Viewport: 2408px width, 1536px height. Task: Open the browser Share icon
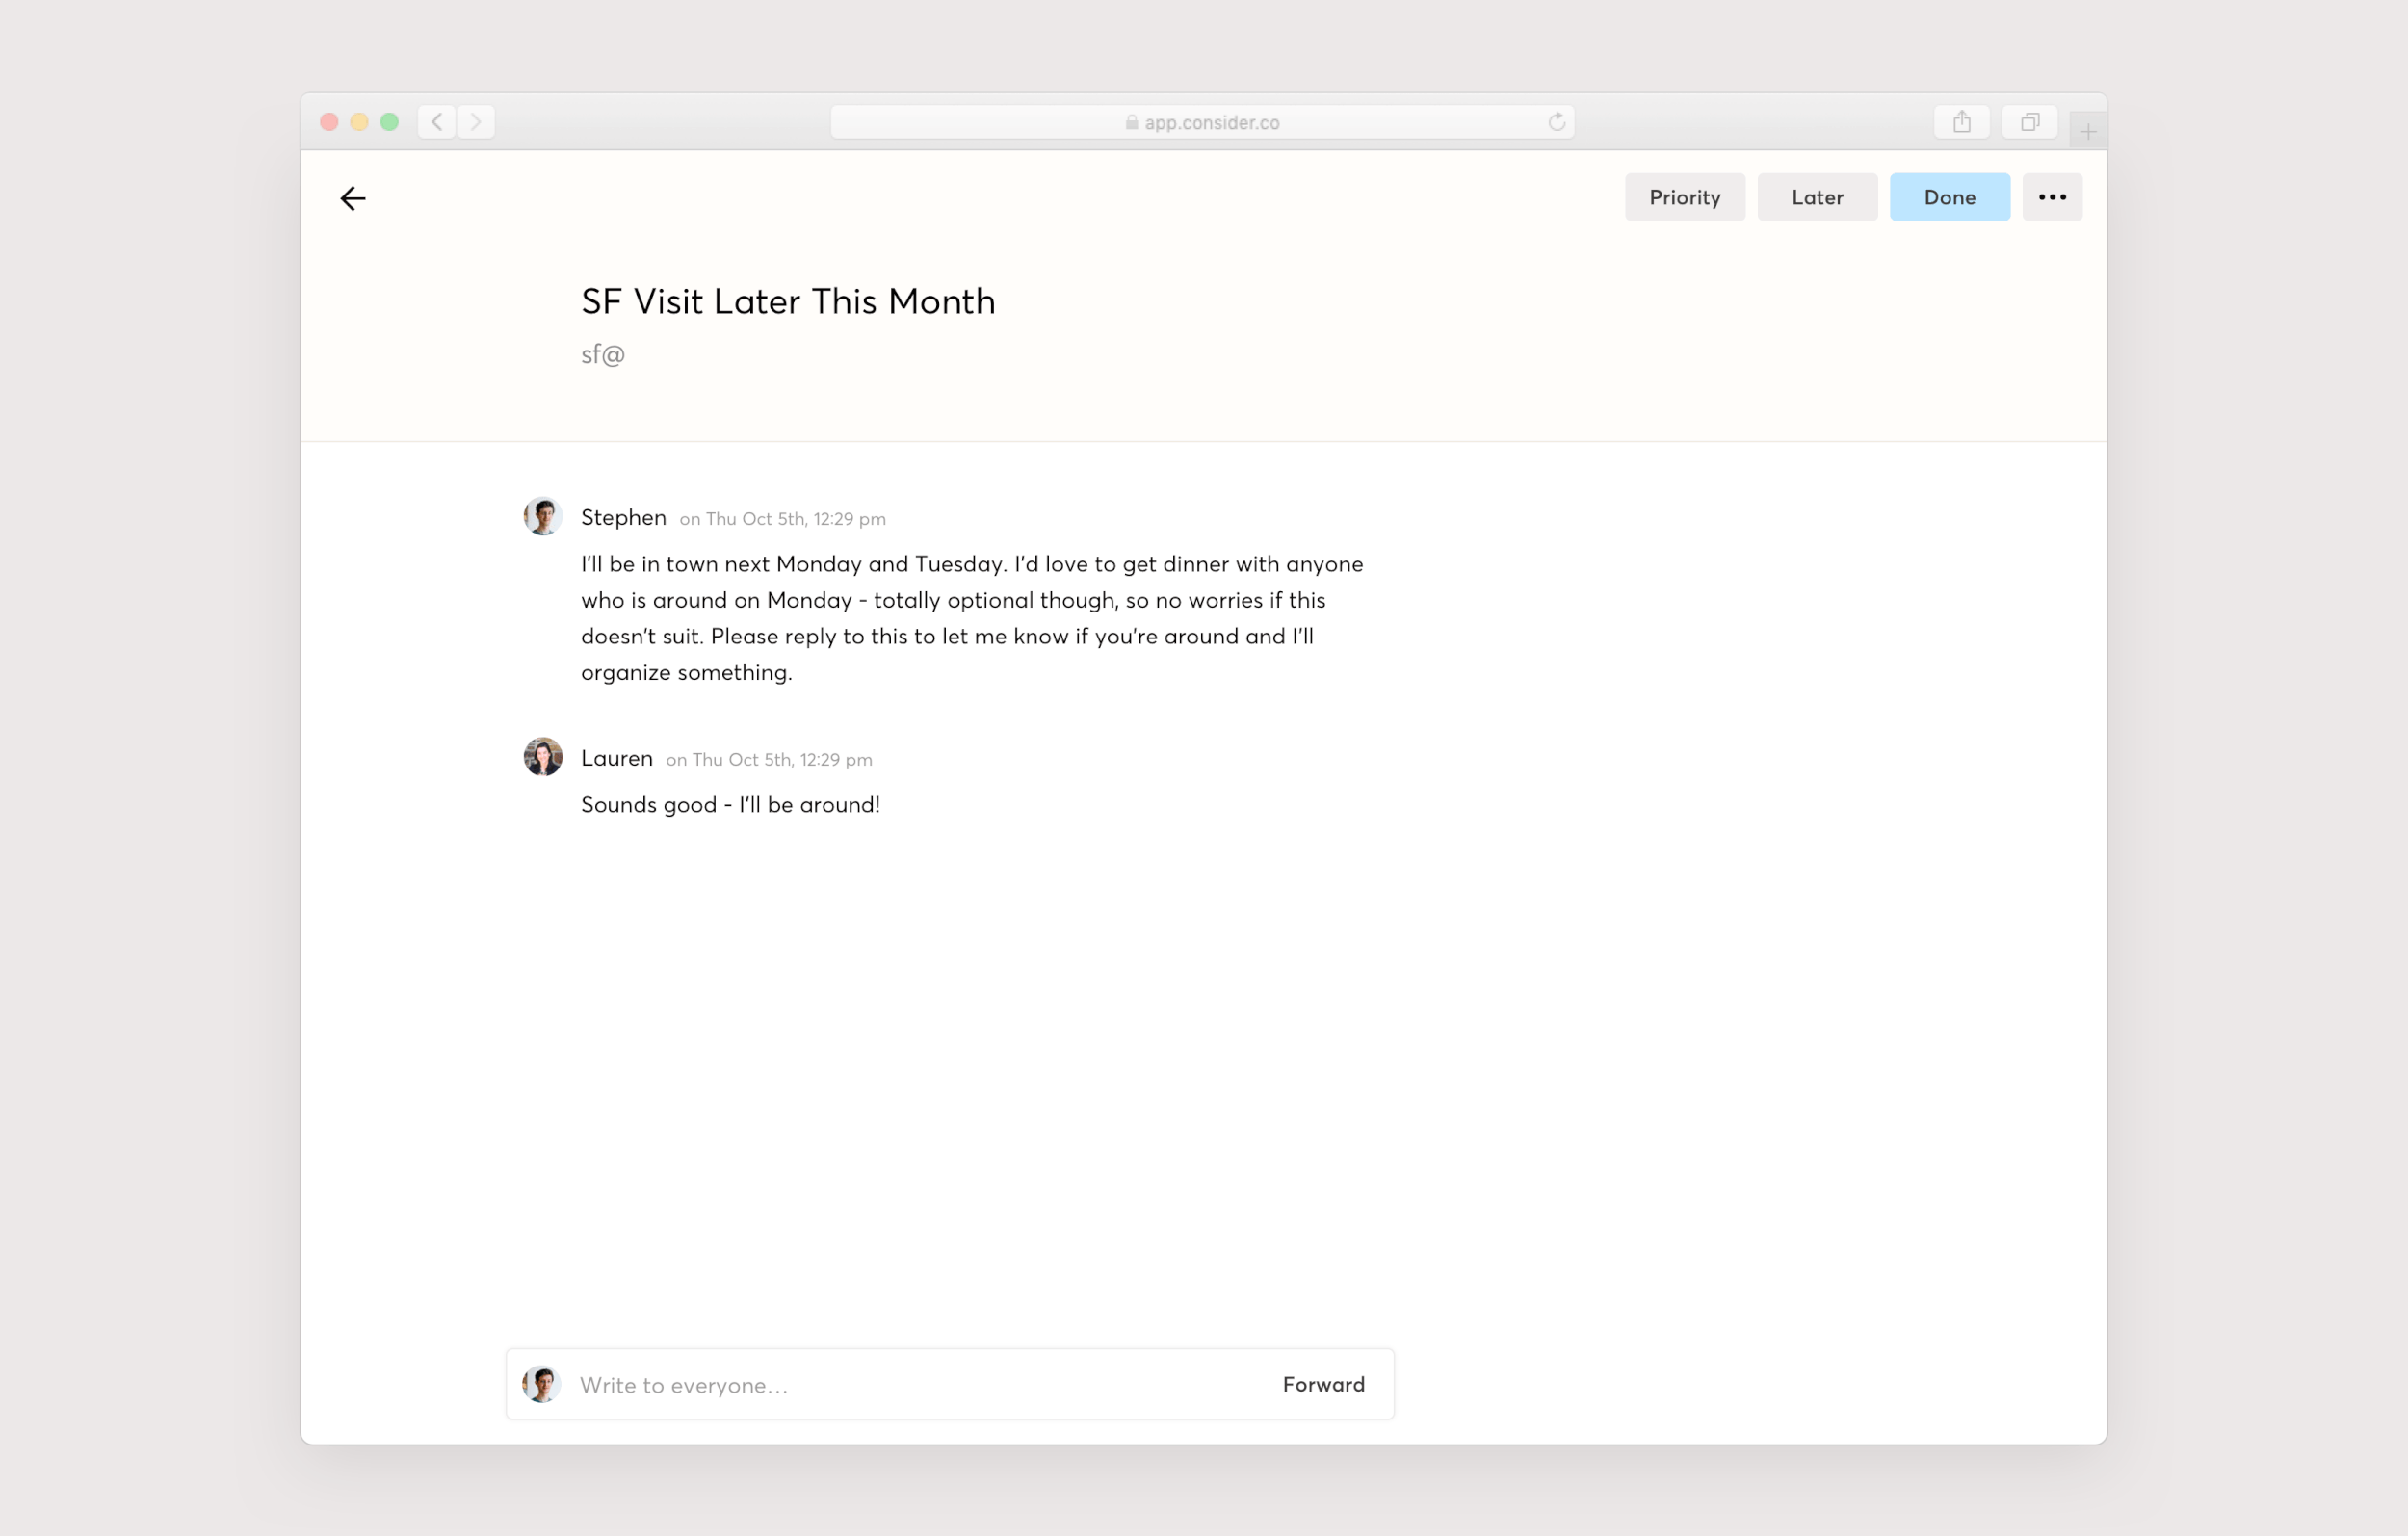click(x=1960, y=122)
